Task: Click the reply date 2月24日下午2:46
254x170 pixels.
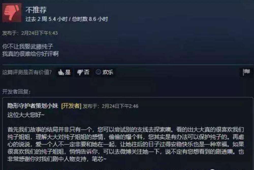Action: pyautogui.click(x=120, y=106)
